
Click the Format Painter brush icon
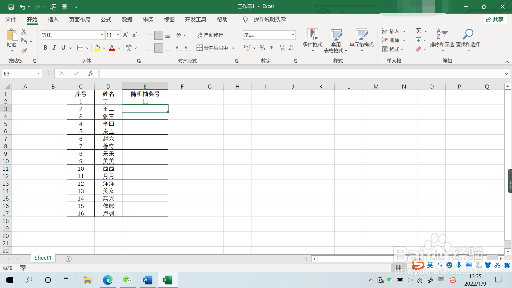[24, 51]
